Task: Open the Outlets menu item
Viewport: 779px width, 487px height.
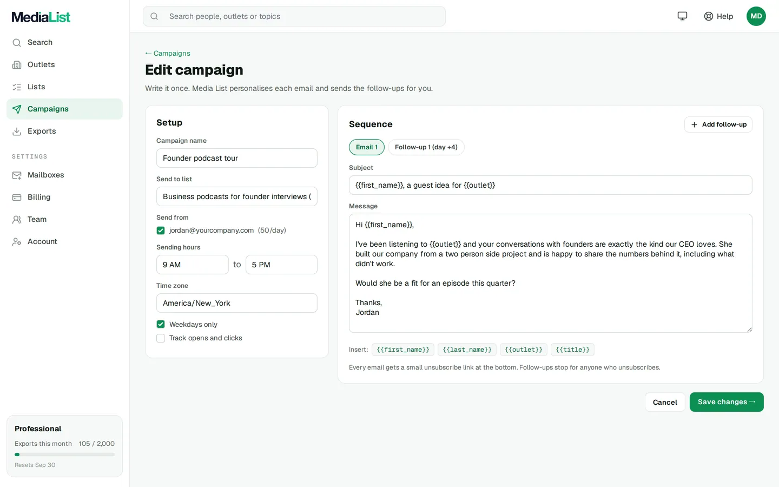Action: point(64,65)
